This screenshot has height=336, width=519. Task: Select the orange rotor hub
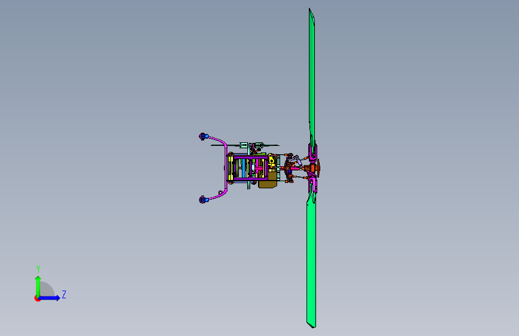[314, 169]
